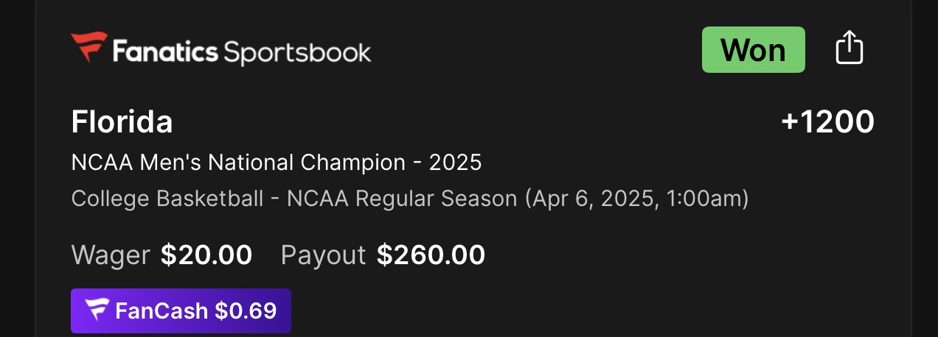Screen dimensions: 938x337
Task: Open NCAA Men's National Champion - 2025 market
Action: point(276,162)
